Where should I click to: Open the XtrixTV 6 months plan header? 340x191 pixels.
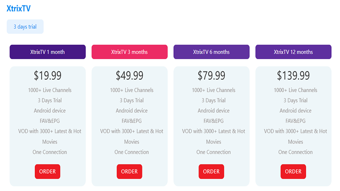tap(211, 52)
